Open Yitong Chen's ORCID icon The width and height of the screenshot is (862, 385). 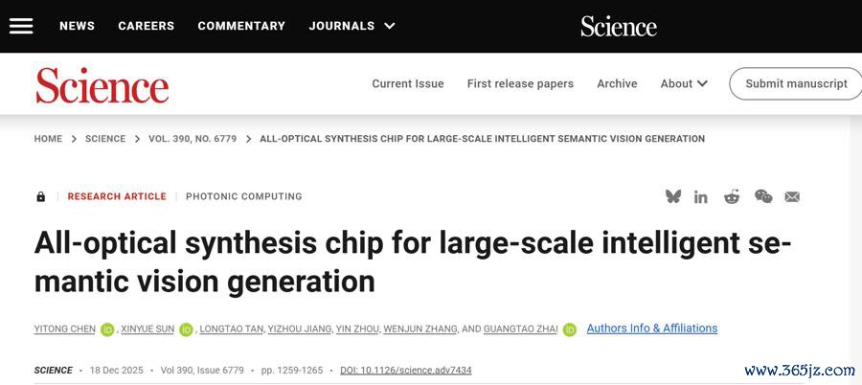[107, 329]
